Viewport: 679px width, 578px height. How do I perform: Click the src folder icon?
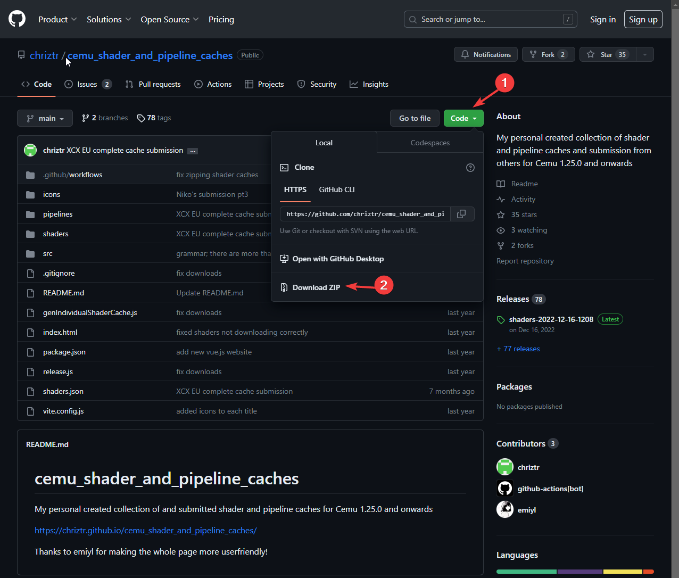[30, 253]
